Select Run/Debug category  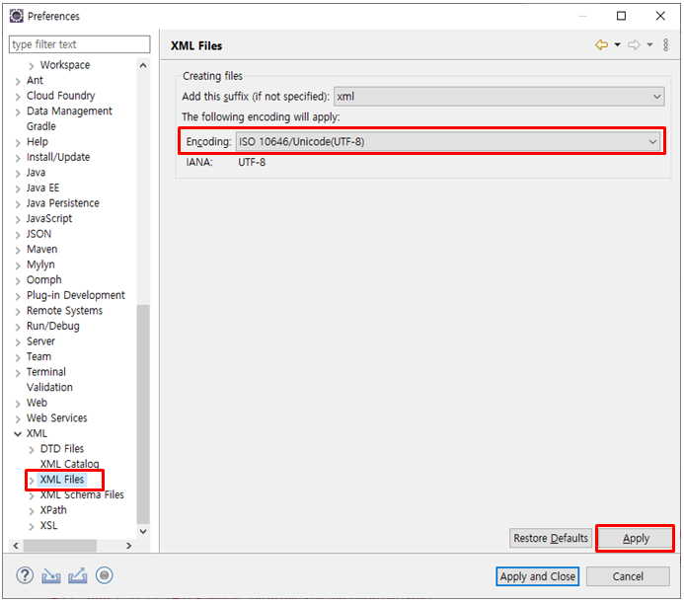52,326
